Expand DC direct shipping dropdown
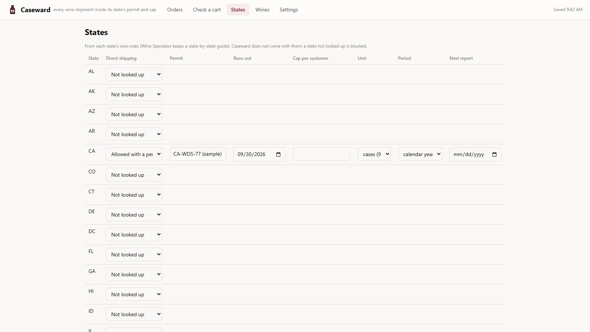590x332 pixels. 134,235
